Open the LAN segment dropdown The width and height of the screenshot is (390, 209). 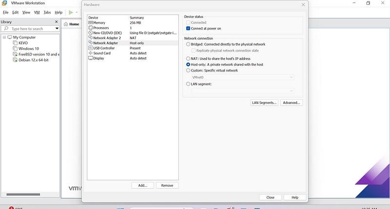[x=243, y=91]
